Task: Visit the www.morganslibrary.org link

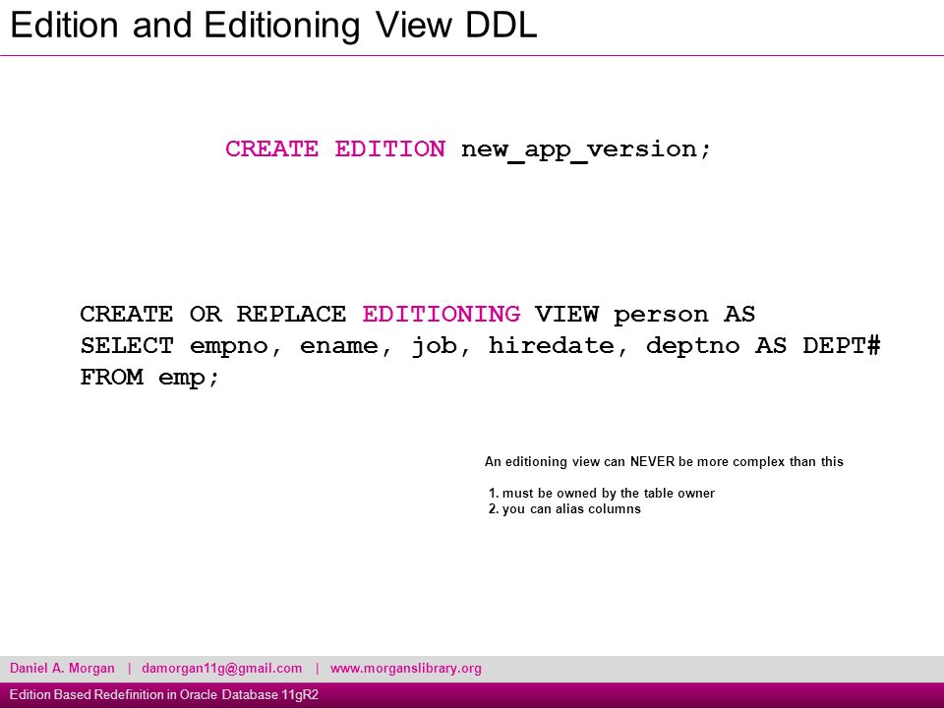Action: click(x=405, y=669)
